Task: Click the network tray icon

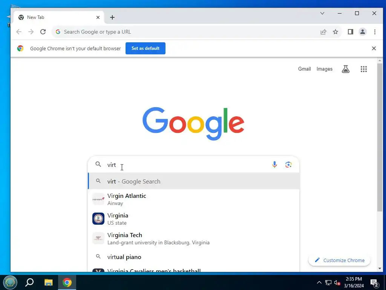Action: click(x=328, y=282)
